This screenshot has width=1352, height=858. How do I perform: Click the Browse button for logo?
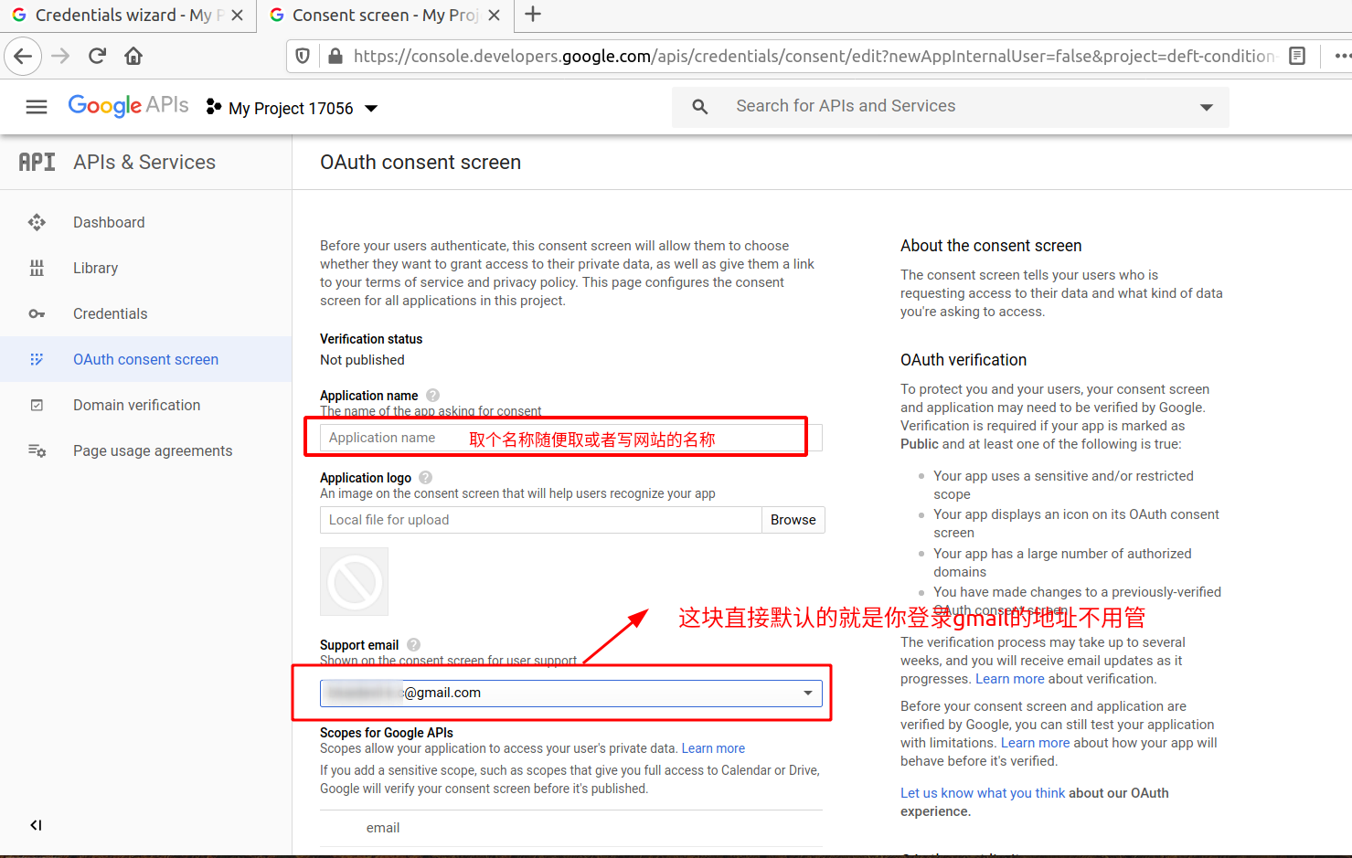(x=793, y=520)
